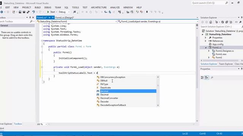Click the Property Pages wrench in Properties panel
243x136 pixels.
coord(212,77)
